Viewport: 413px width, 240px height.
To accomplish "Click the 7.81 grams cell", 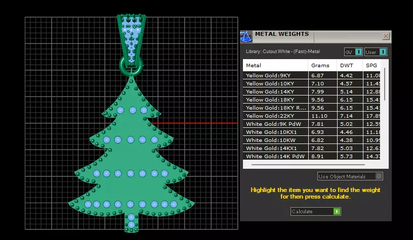I will point(322,124).
